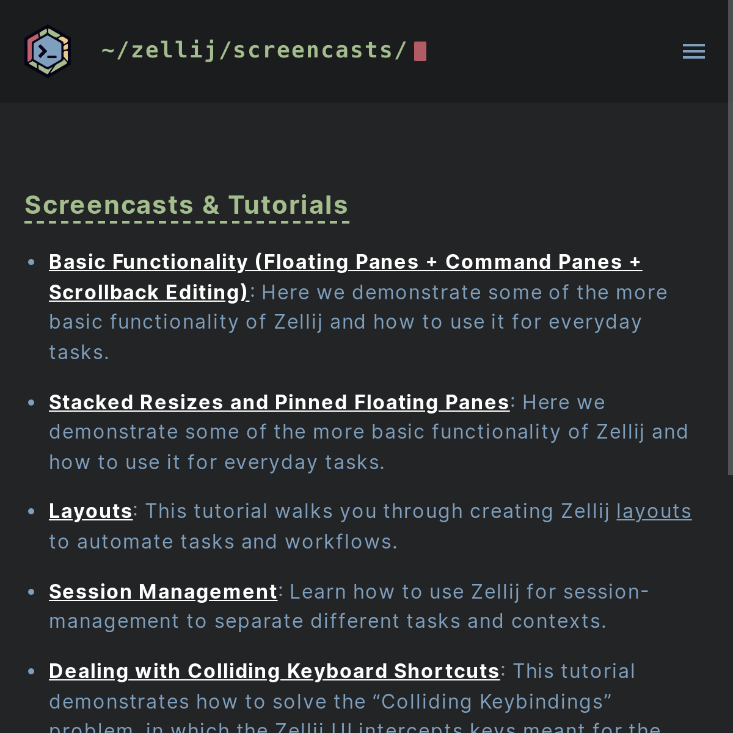Screen dimensions: 733x733
Task: Click the Stacked Resizes description text
Action: click(x=366, y=432)
